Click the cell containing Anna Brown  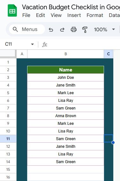pos(65,116)
